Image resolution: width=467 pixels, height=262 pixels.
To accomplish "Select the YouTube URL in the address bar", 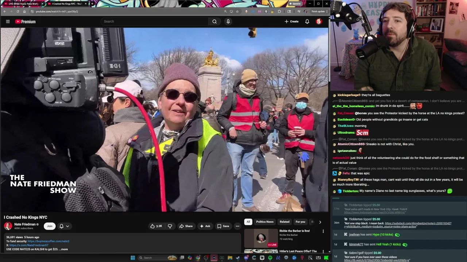I will click(x=57, y=11).
